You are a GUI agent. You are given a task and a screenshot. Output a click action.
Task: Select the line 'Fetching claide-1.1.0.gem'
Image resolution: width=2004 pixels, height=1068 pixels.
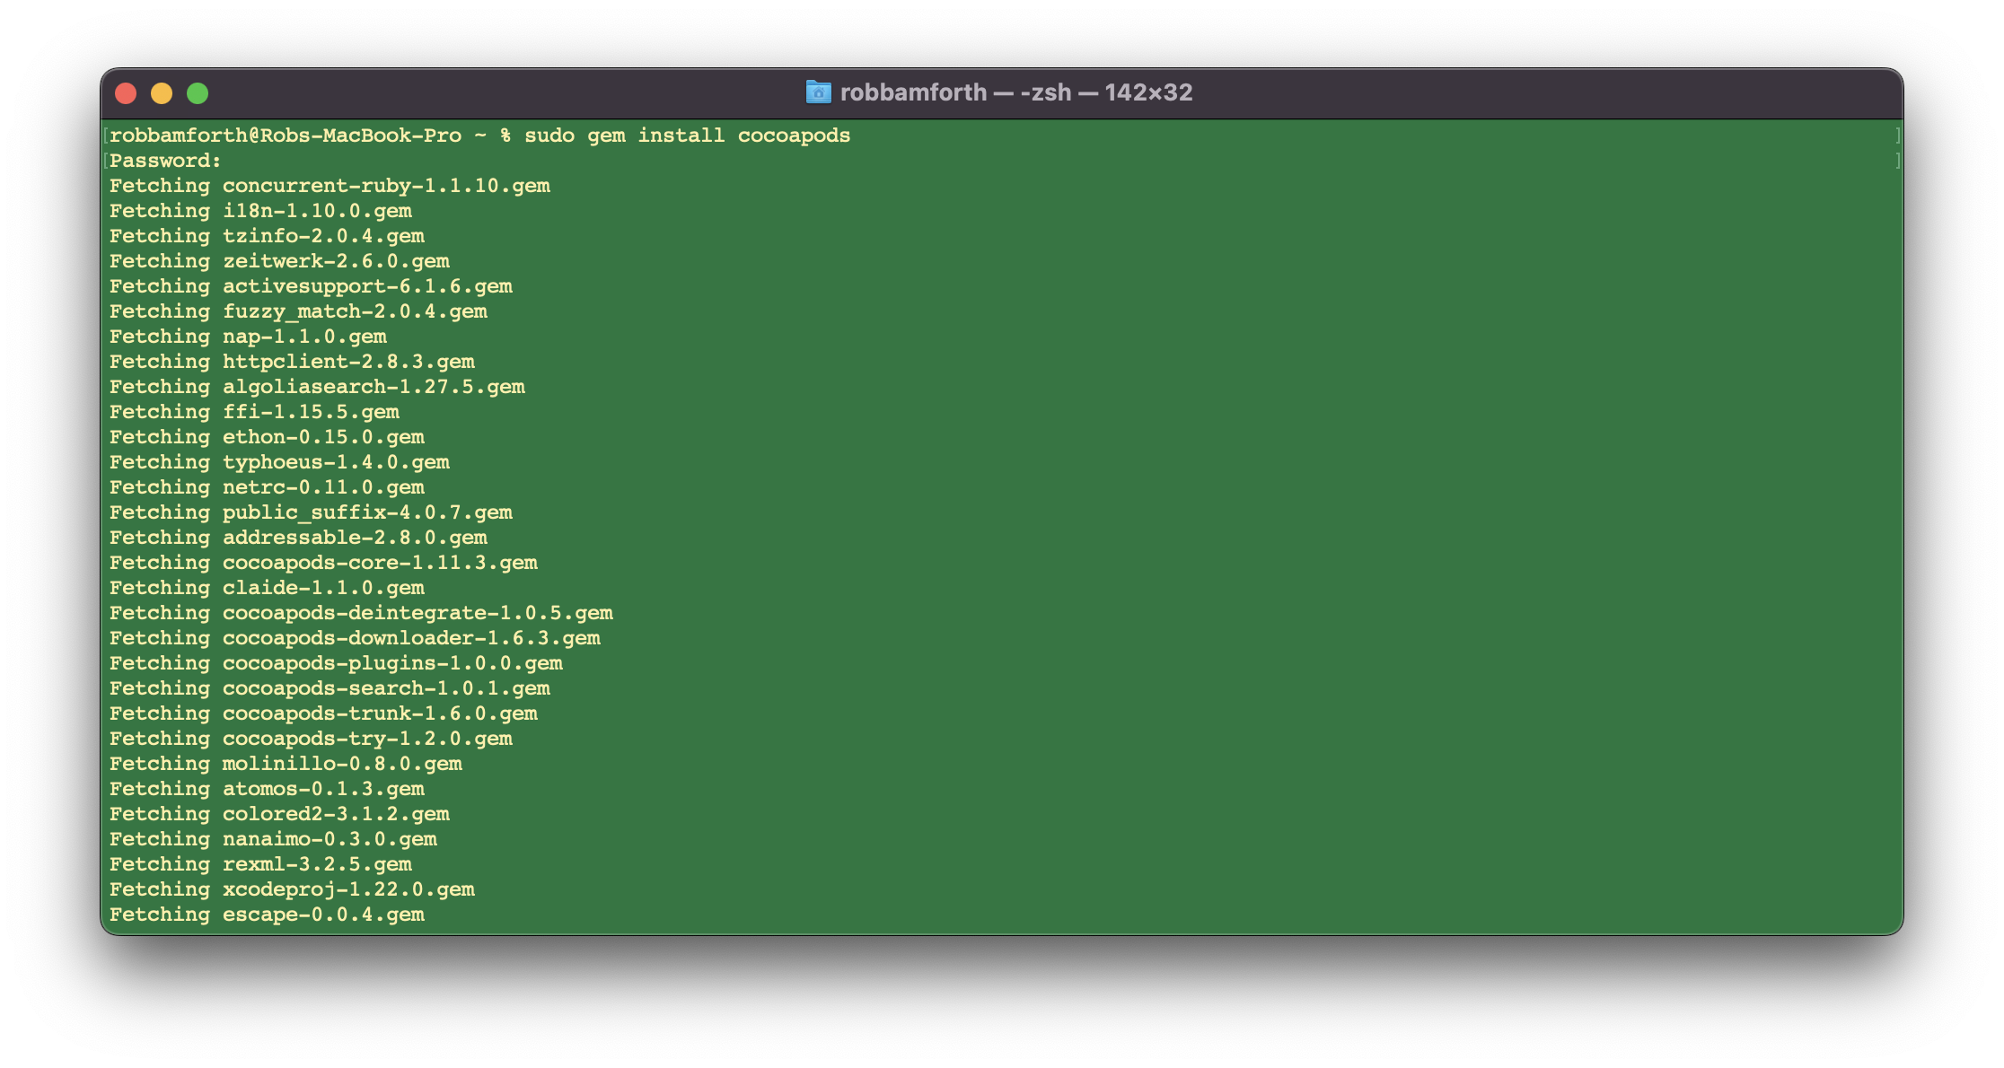pos(267,588)
